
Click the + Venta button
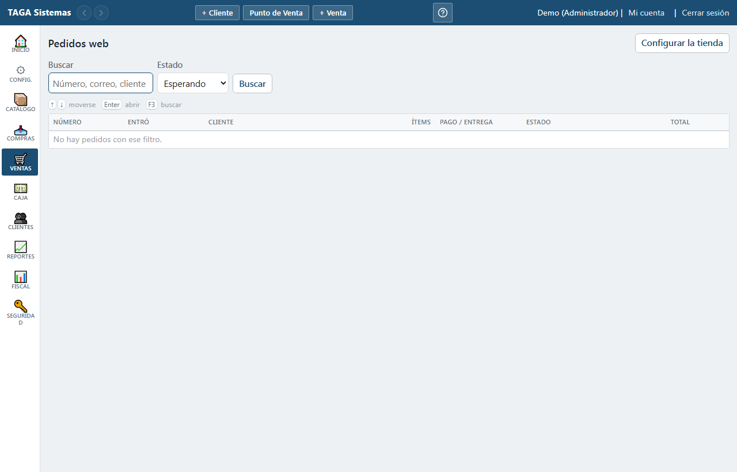coord(333,13)
